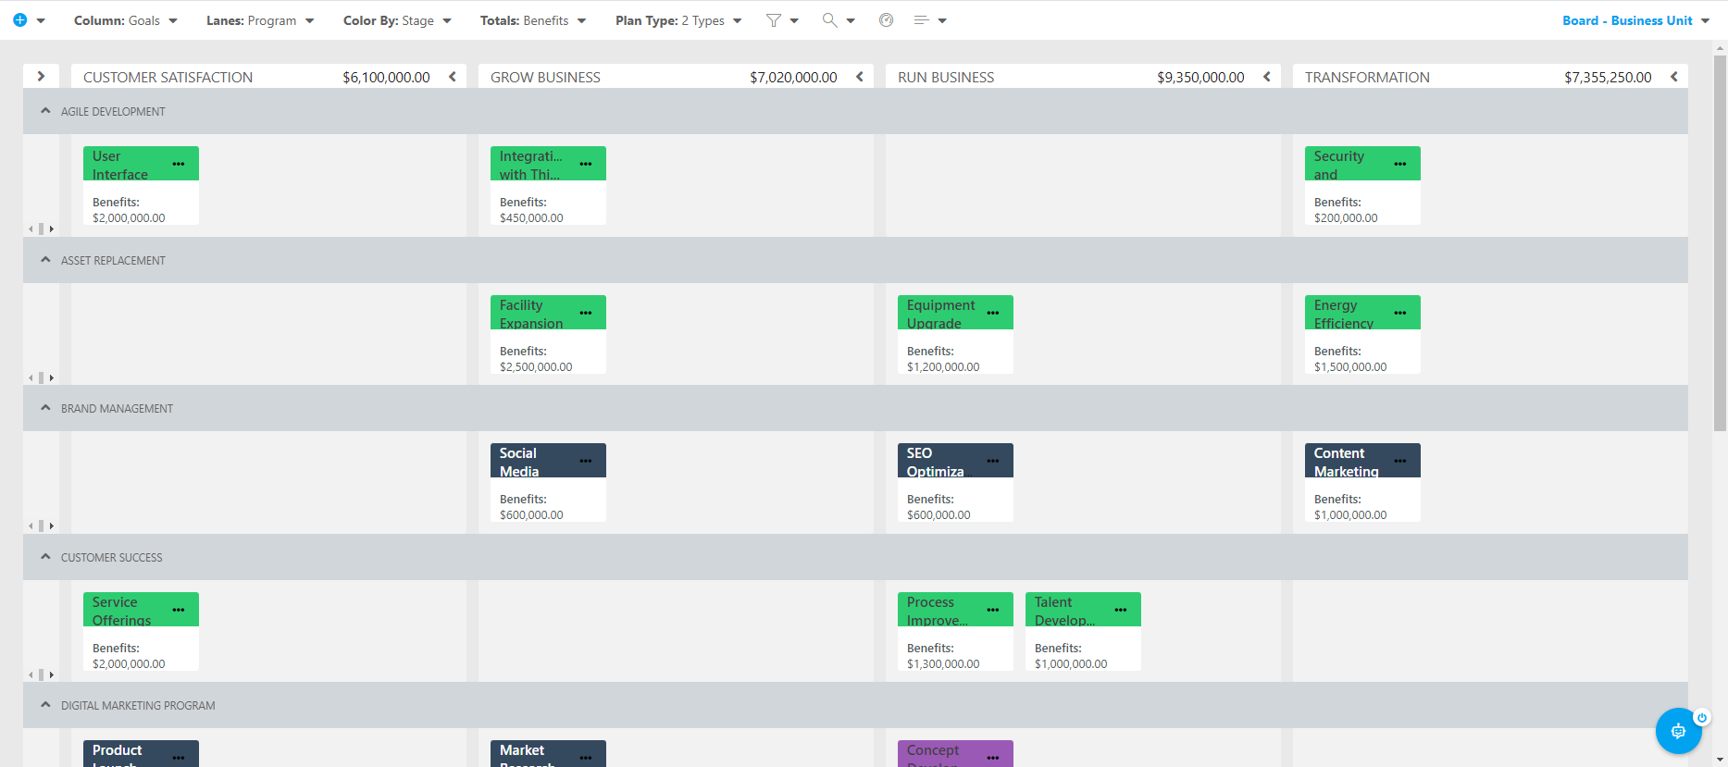
Task: Open the filter funnel icon
Action: click(x=774, y=20)
